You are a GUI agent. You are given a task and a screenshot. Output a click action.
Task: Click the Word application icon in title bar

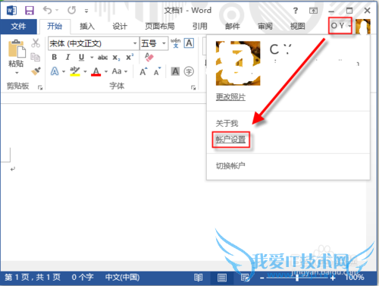click(11, 11)
